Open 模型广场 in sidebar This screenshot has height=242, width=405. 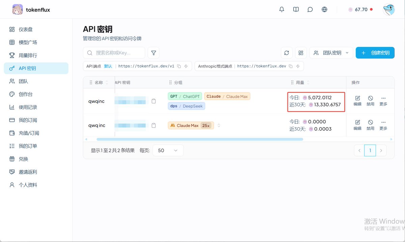36,42
